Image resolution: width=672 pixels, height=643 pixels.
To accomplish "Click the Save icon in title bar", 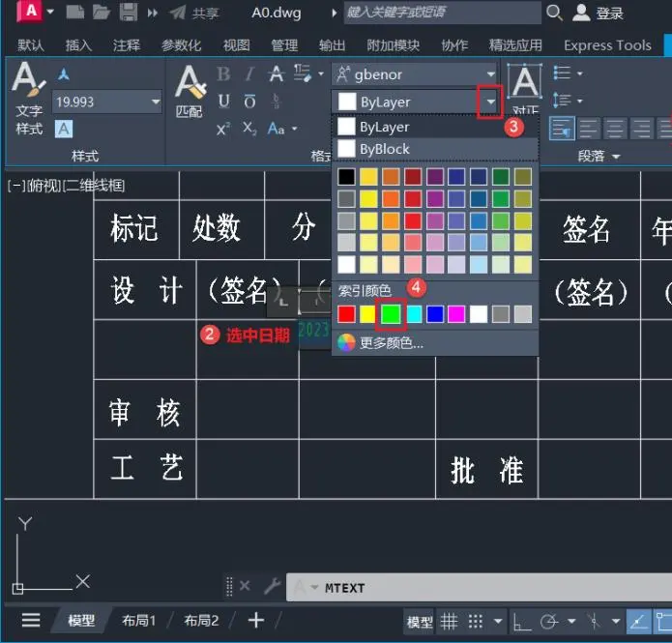I will click(x=128, y=12).
